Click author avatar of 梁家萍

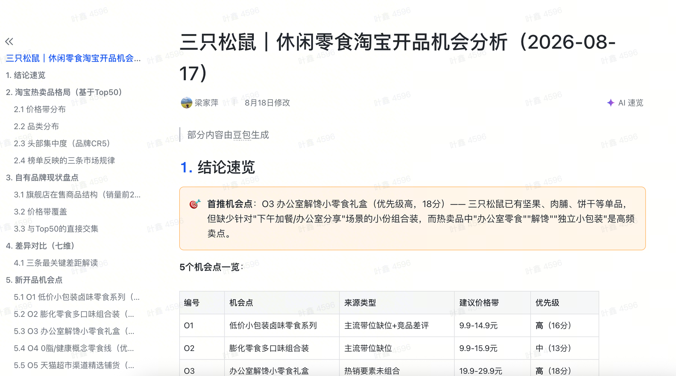tap(186, 103)
